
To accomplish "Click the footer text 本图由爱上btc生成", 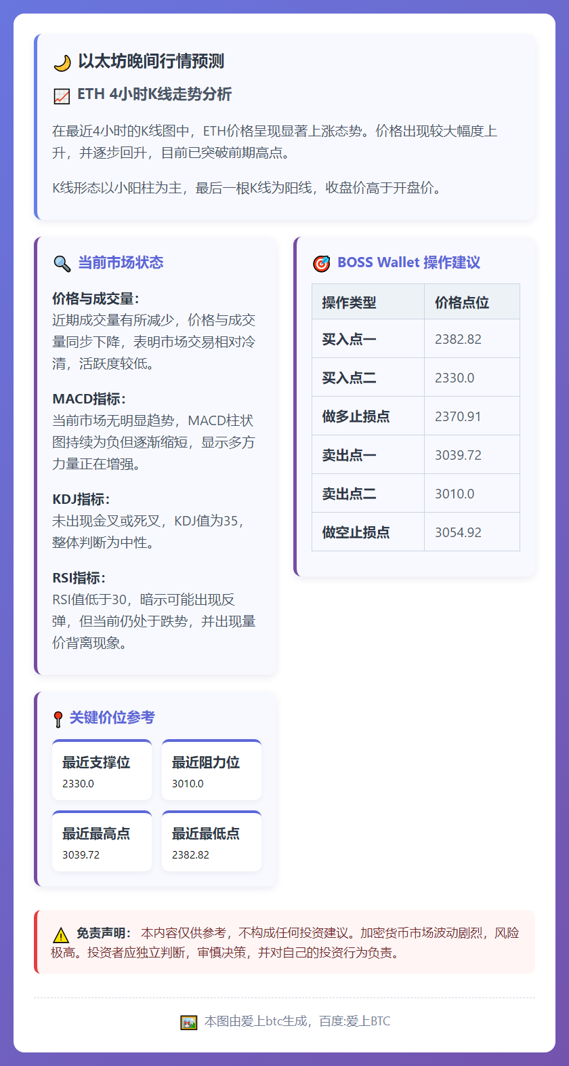I will (x=256, y=1021).
